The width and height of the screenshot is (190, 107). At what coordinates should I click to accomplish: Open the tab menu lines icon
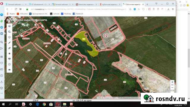point(156,4)
